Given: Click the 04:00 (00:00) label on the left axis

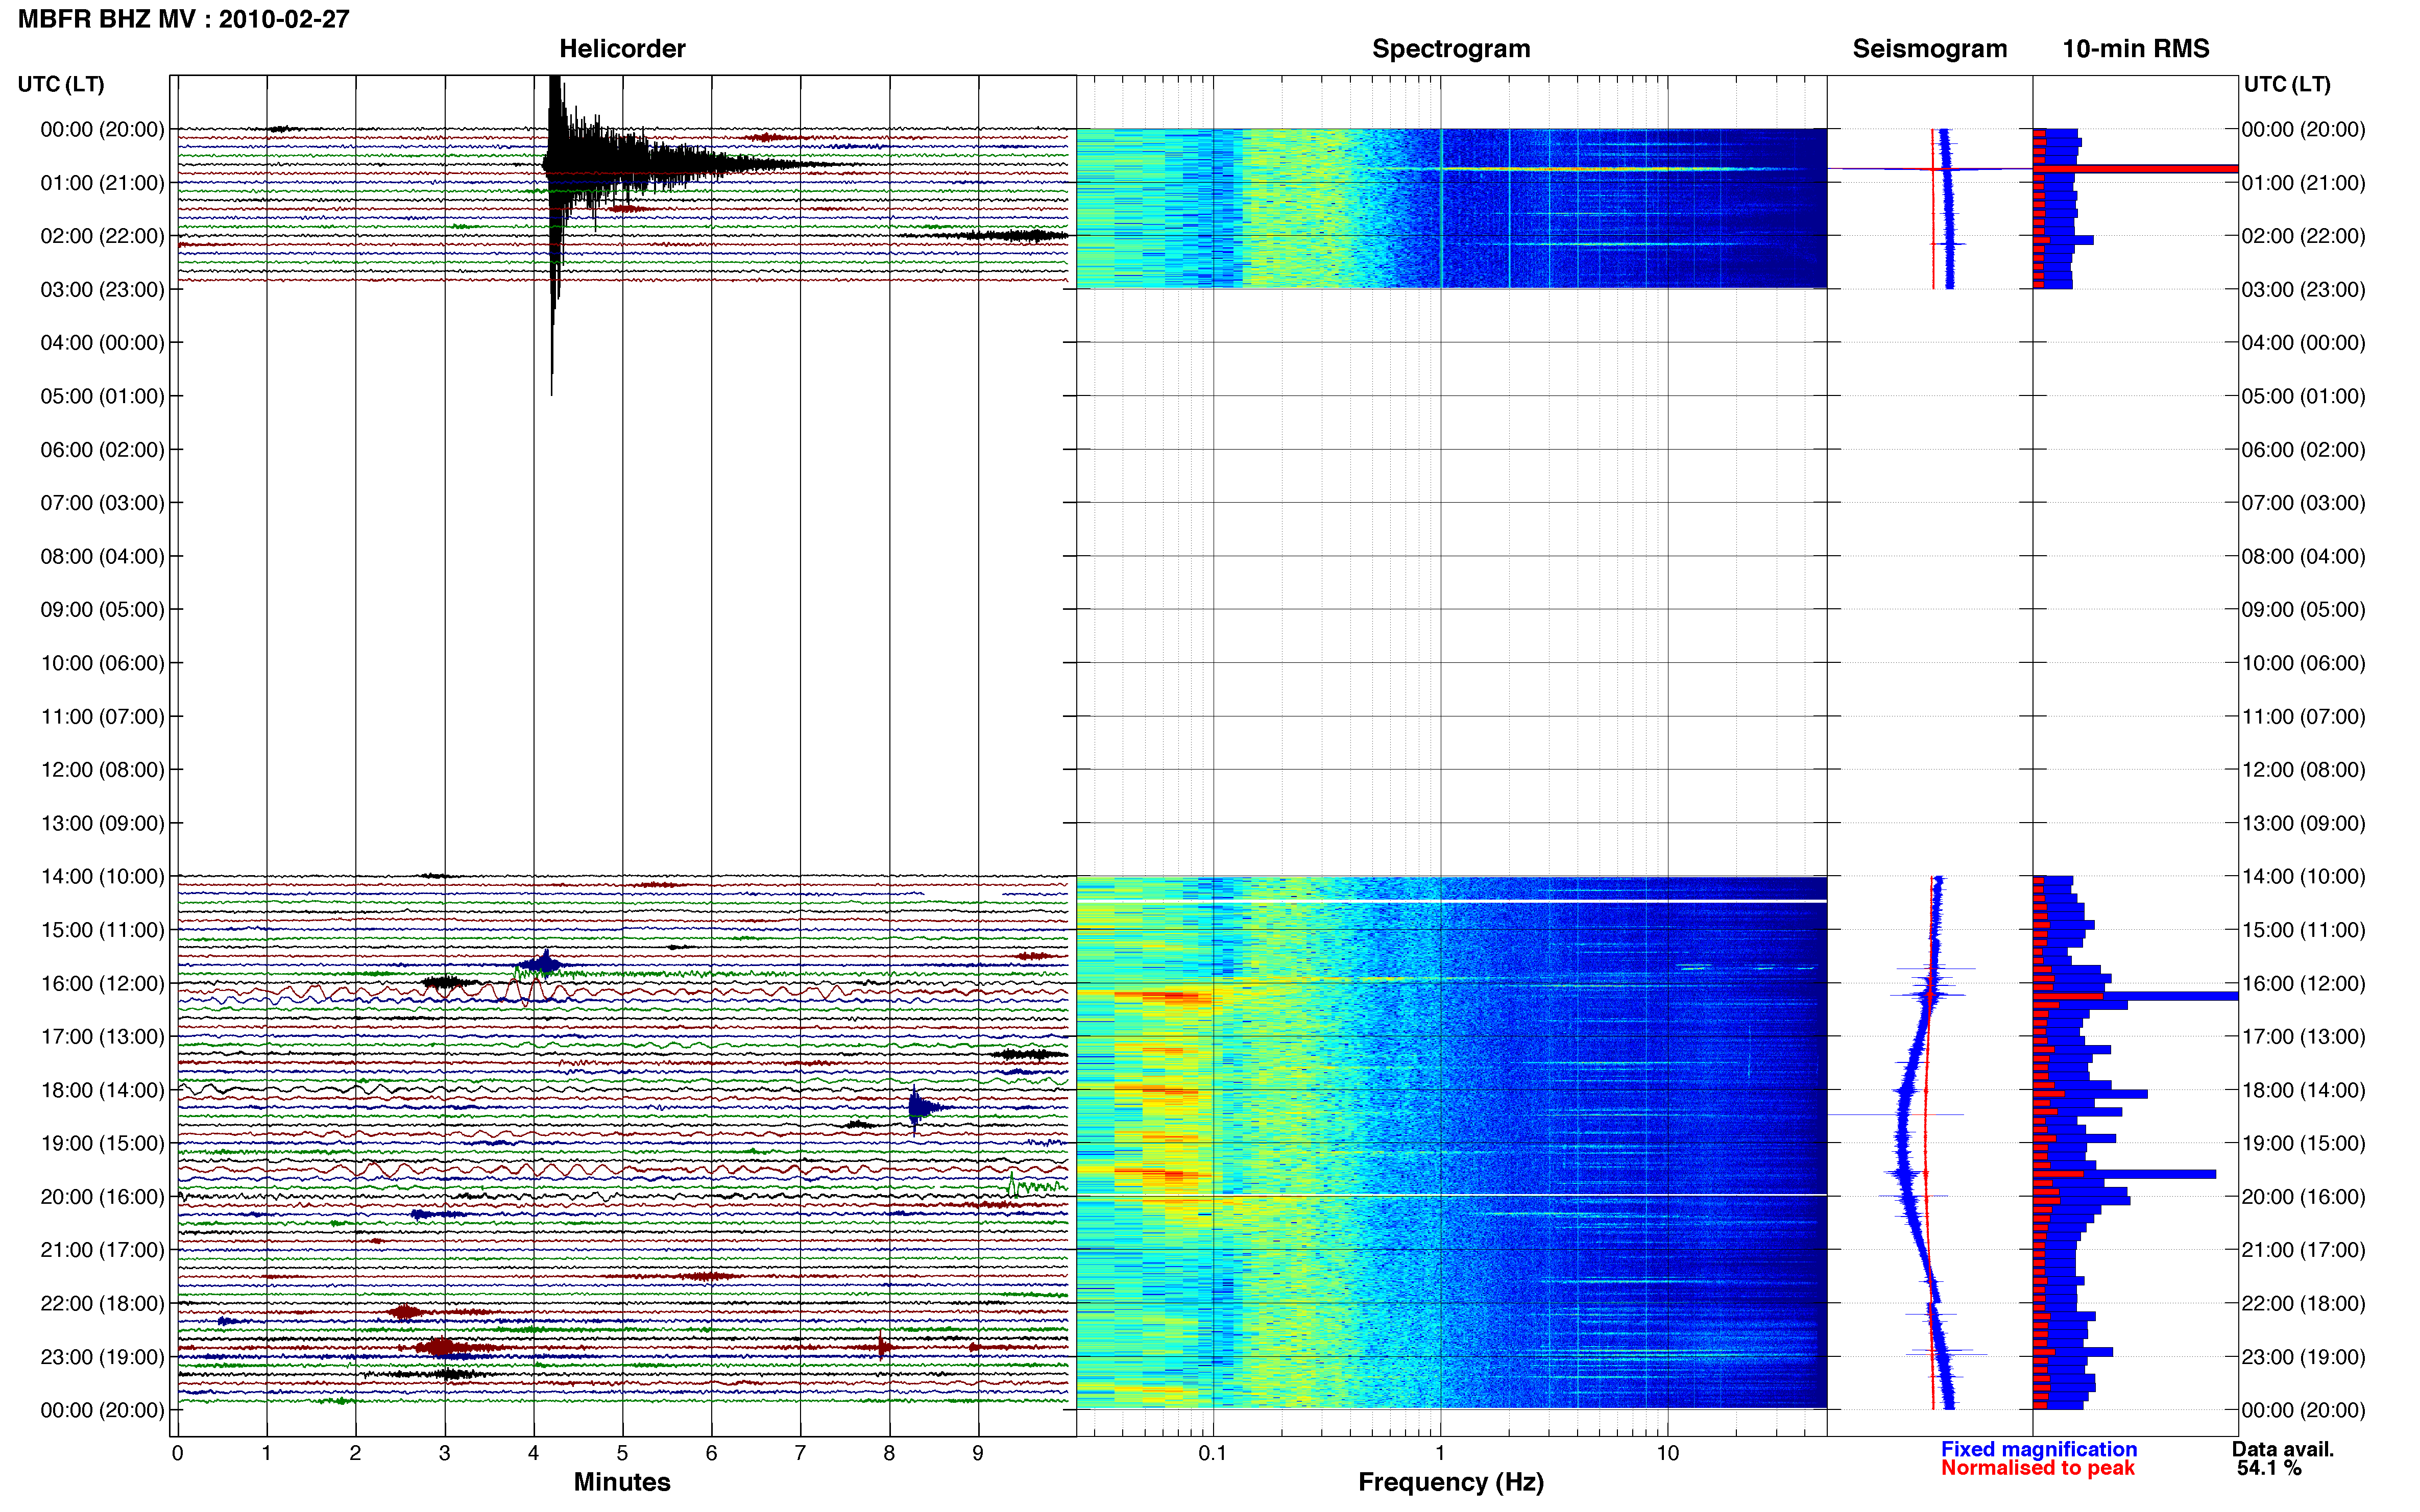Looking at the screenshot, I should pos(102,343).
